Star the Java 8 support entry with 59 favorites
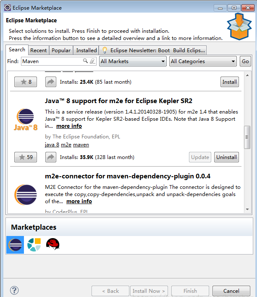 click(x=26, y=157)
